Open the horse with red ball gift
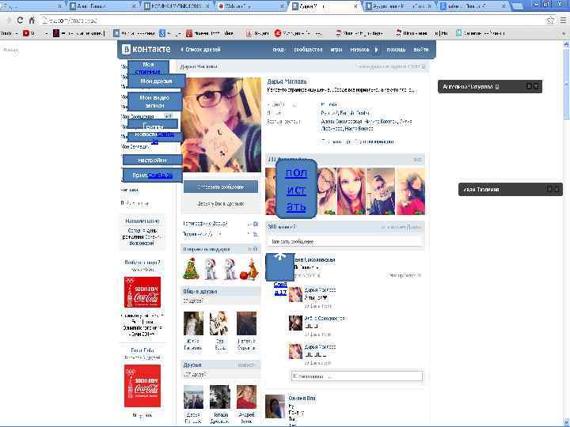Screen dimensions: 570x427 click(x=249, y=269)
